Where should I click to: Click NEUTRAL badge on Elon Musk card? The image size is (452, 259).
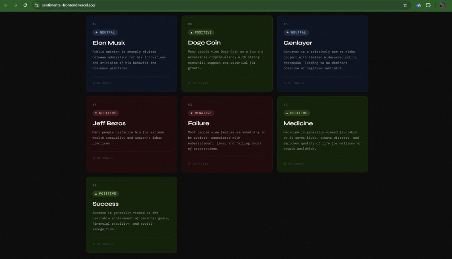pos(105,32)
